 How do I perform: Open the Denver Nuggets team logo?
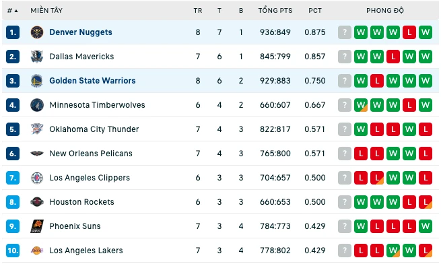[37, 32]
